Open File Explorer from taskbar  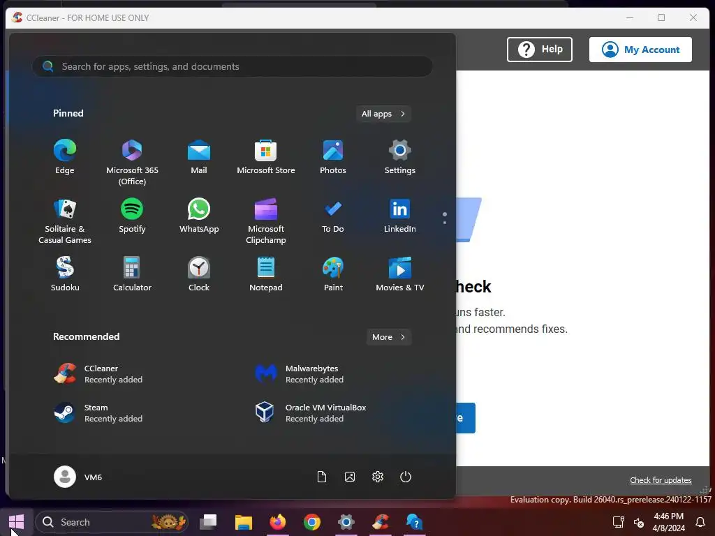[x=244, y=522]
